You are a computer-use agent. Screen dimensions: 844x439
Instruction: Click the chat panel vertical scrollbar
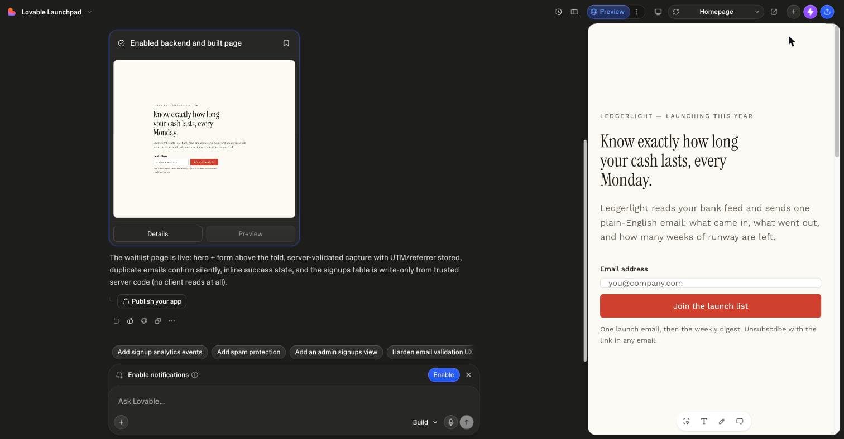[585, 251]
